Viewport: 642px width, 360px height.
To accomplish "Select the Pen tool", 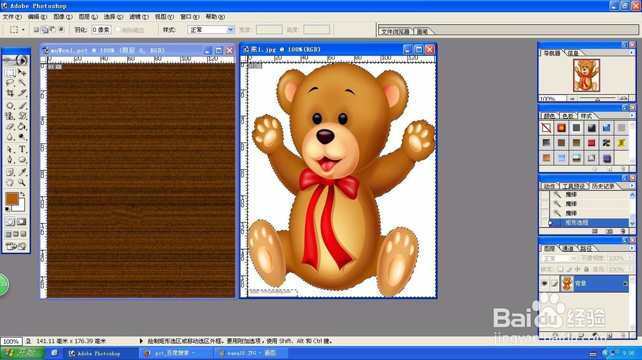I will pos(10,160).
